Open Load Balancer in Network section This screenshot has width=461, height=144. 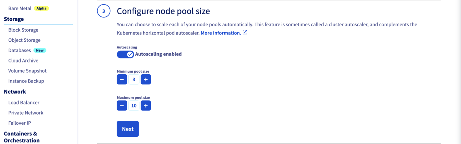[24, 103]
